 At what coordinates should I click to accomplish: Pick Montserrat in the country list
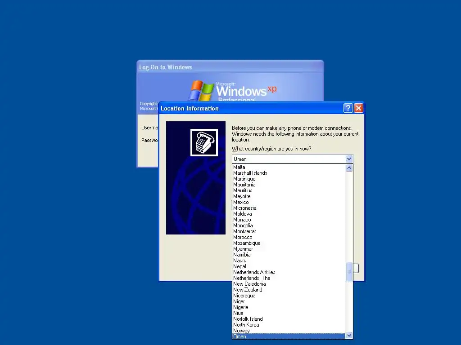(289, 231)
